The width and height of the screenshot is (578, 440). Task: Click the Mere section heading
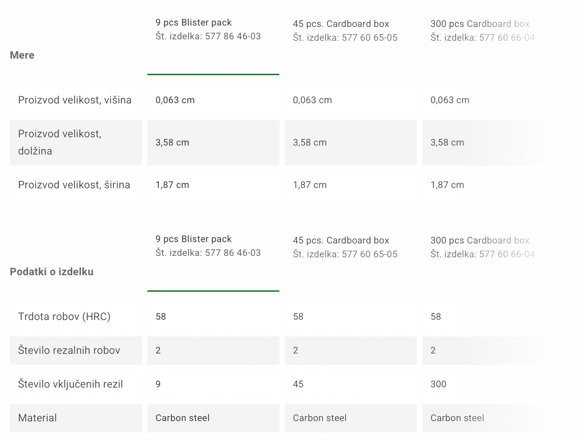click(22, 55)
